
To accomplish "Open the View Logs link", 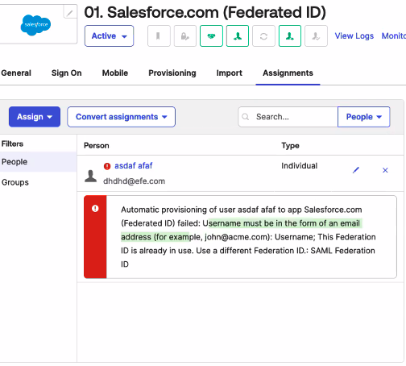I will click(x=354, y=35).
